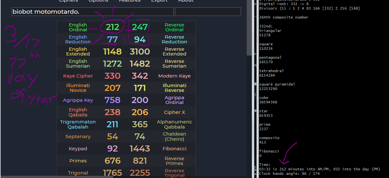
Task: Click the triangular number 55278 in the terminal
Action: tap(265, 35)
